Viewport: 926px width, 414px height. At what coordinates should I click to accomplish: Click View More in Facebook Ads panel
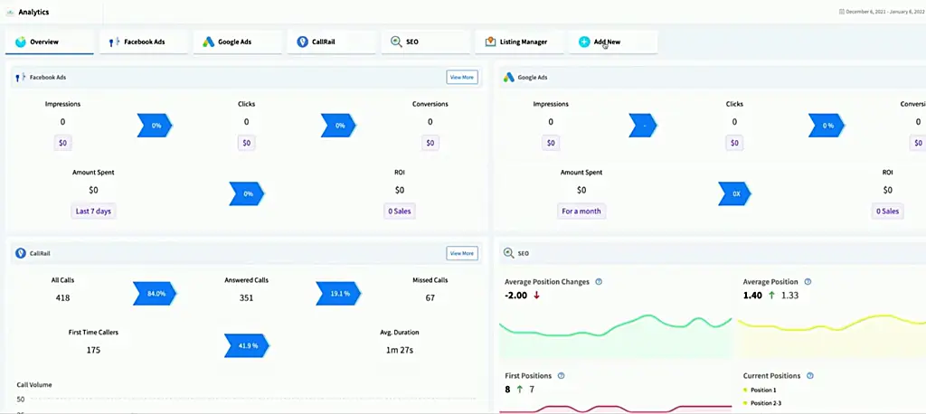[461, 78]
